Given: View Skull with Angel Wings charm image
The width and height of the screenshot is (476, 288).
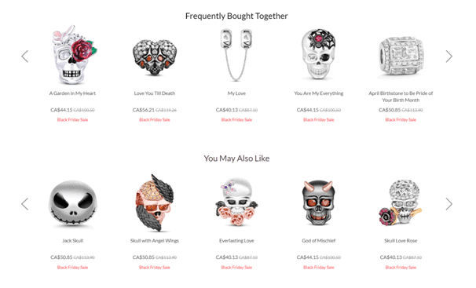Looking at the screenshot, I should click(155, 202).
